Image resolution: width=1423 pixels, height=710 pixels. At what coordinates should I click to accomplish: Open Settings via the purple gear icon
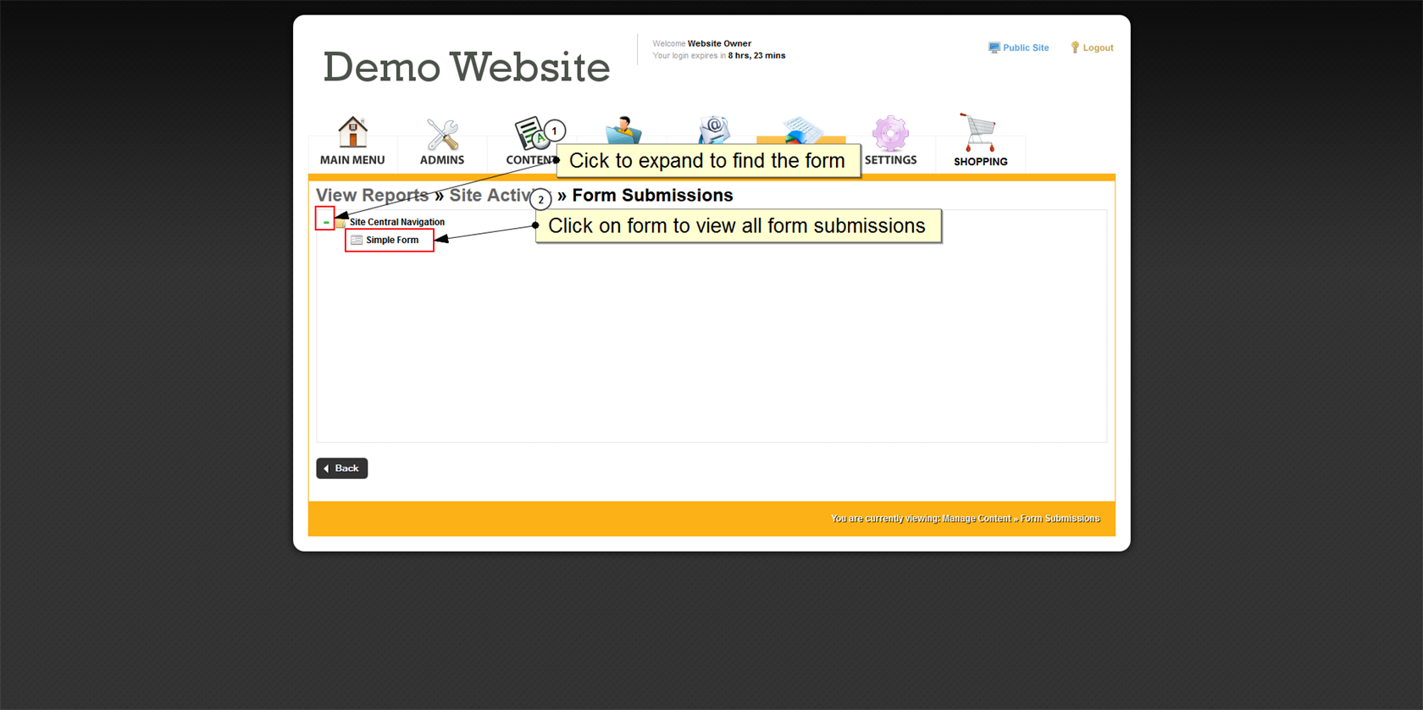890,133
